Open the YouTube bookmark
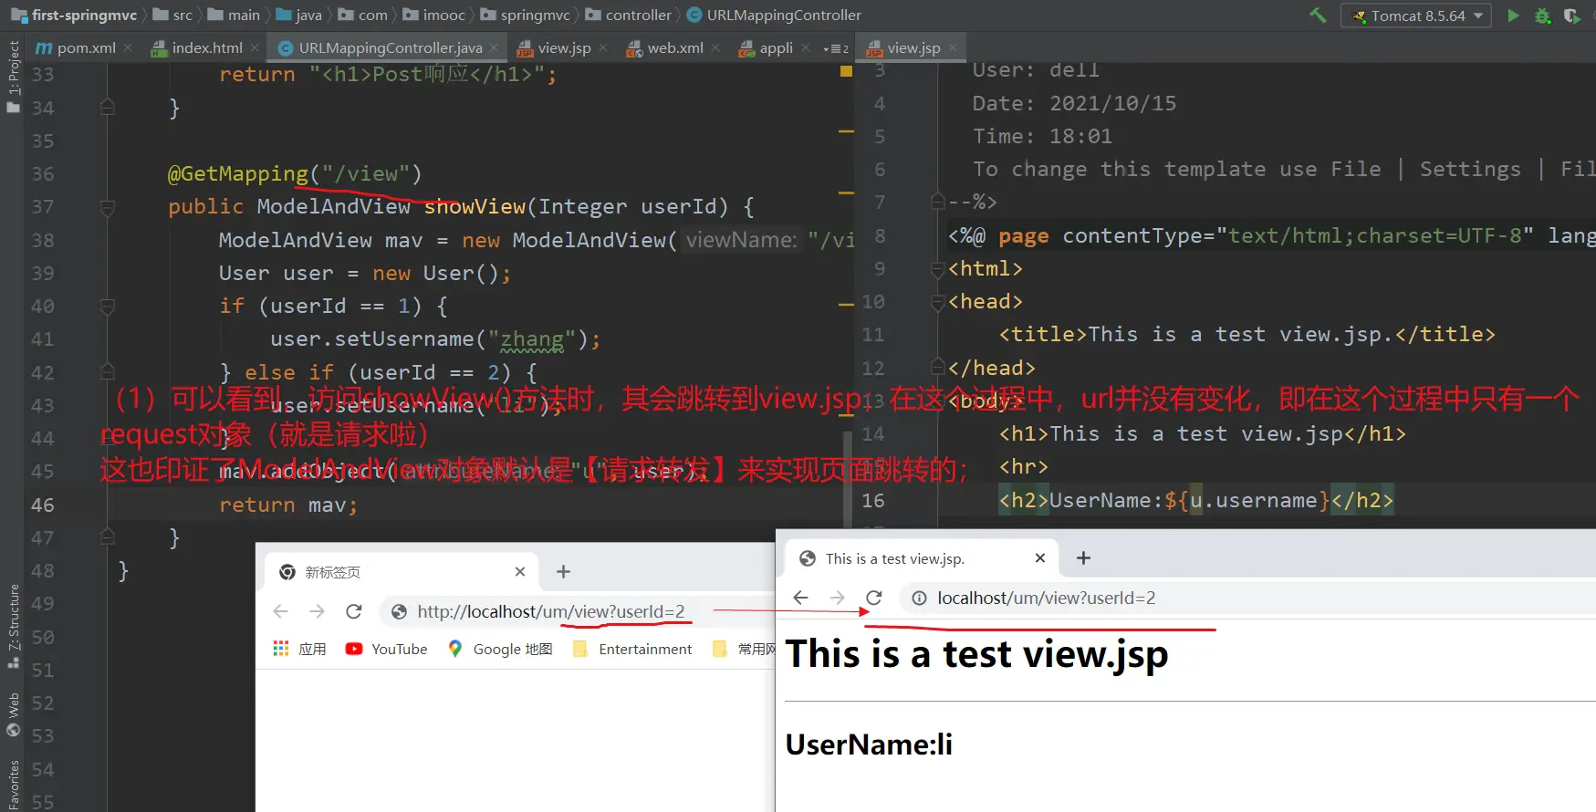The height and width of the screenshot is (812, 1596). click(x=387, y=649)
